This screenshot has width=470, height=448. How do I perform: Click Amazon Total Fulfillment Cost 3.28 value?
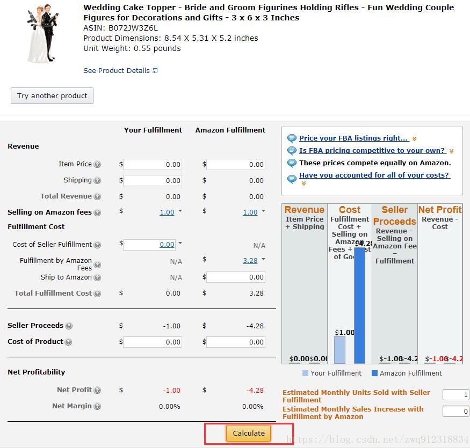pyautogui.click(x=256, y=293)
